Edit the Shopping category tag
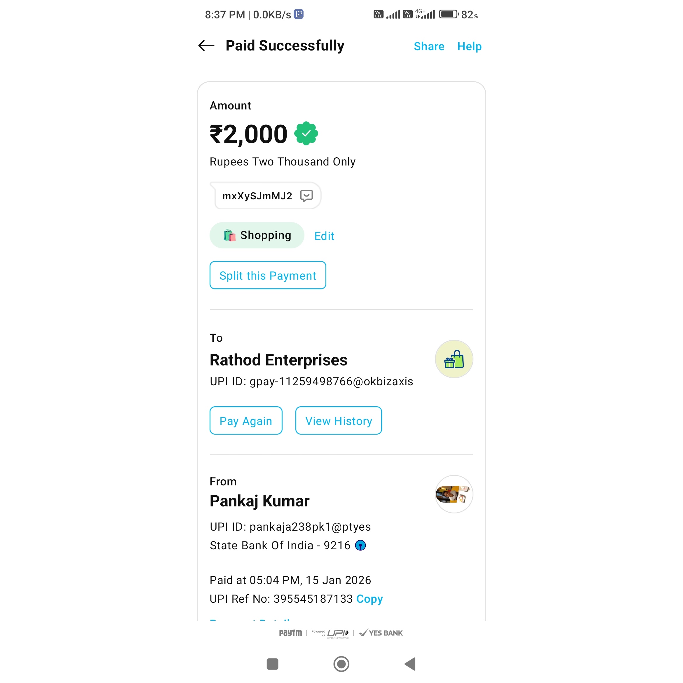This screenshot has width=683, height=683. click(324, 236)
